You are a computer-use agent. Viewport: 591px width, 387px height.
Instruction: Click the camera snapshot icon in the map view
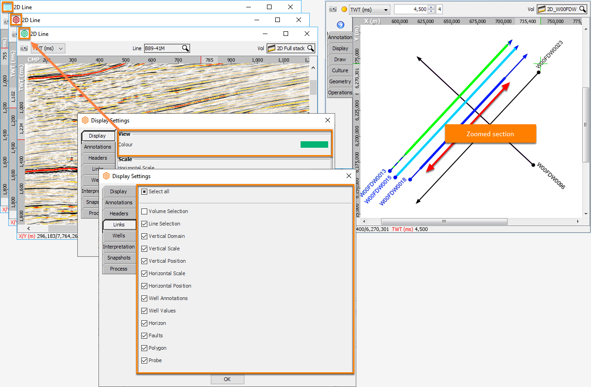[x=333, y=9]
